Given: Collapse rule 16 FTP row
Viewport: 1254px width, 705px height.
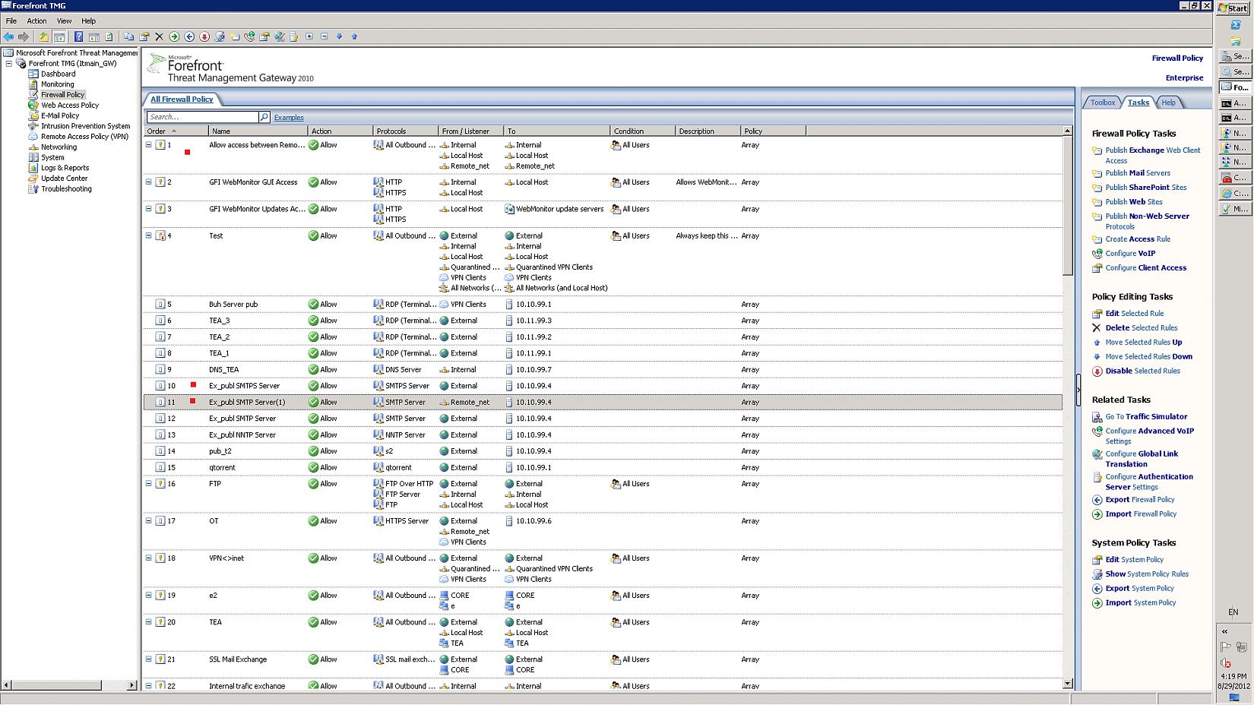Looking at the screenshot, I should (149, 484).
